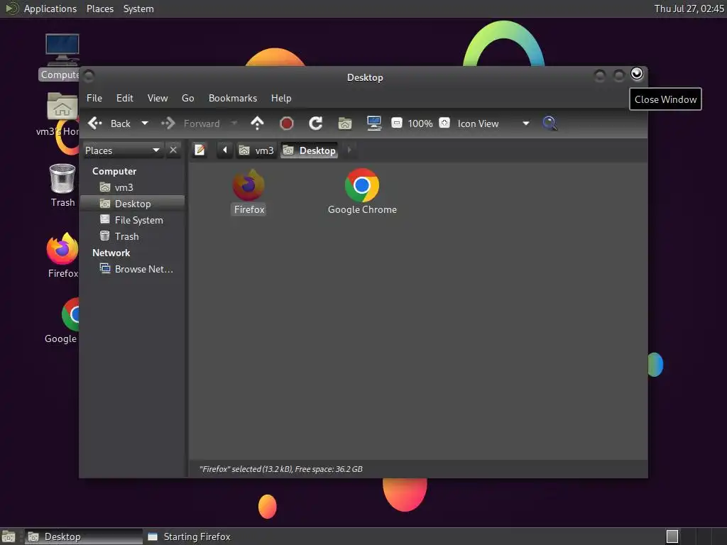Click the Desktop path bar button
The height and width of the screenshot is (545, 727).
310,150
